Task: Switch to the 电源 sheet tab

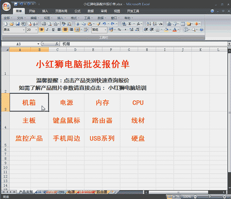Action: 71,192
